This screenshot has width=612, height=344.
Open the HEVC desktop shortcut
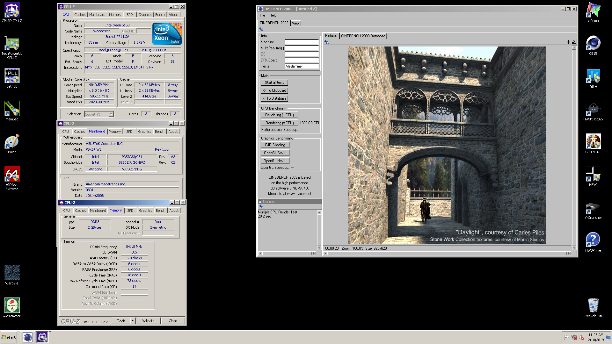[x=593, y=177]
